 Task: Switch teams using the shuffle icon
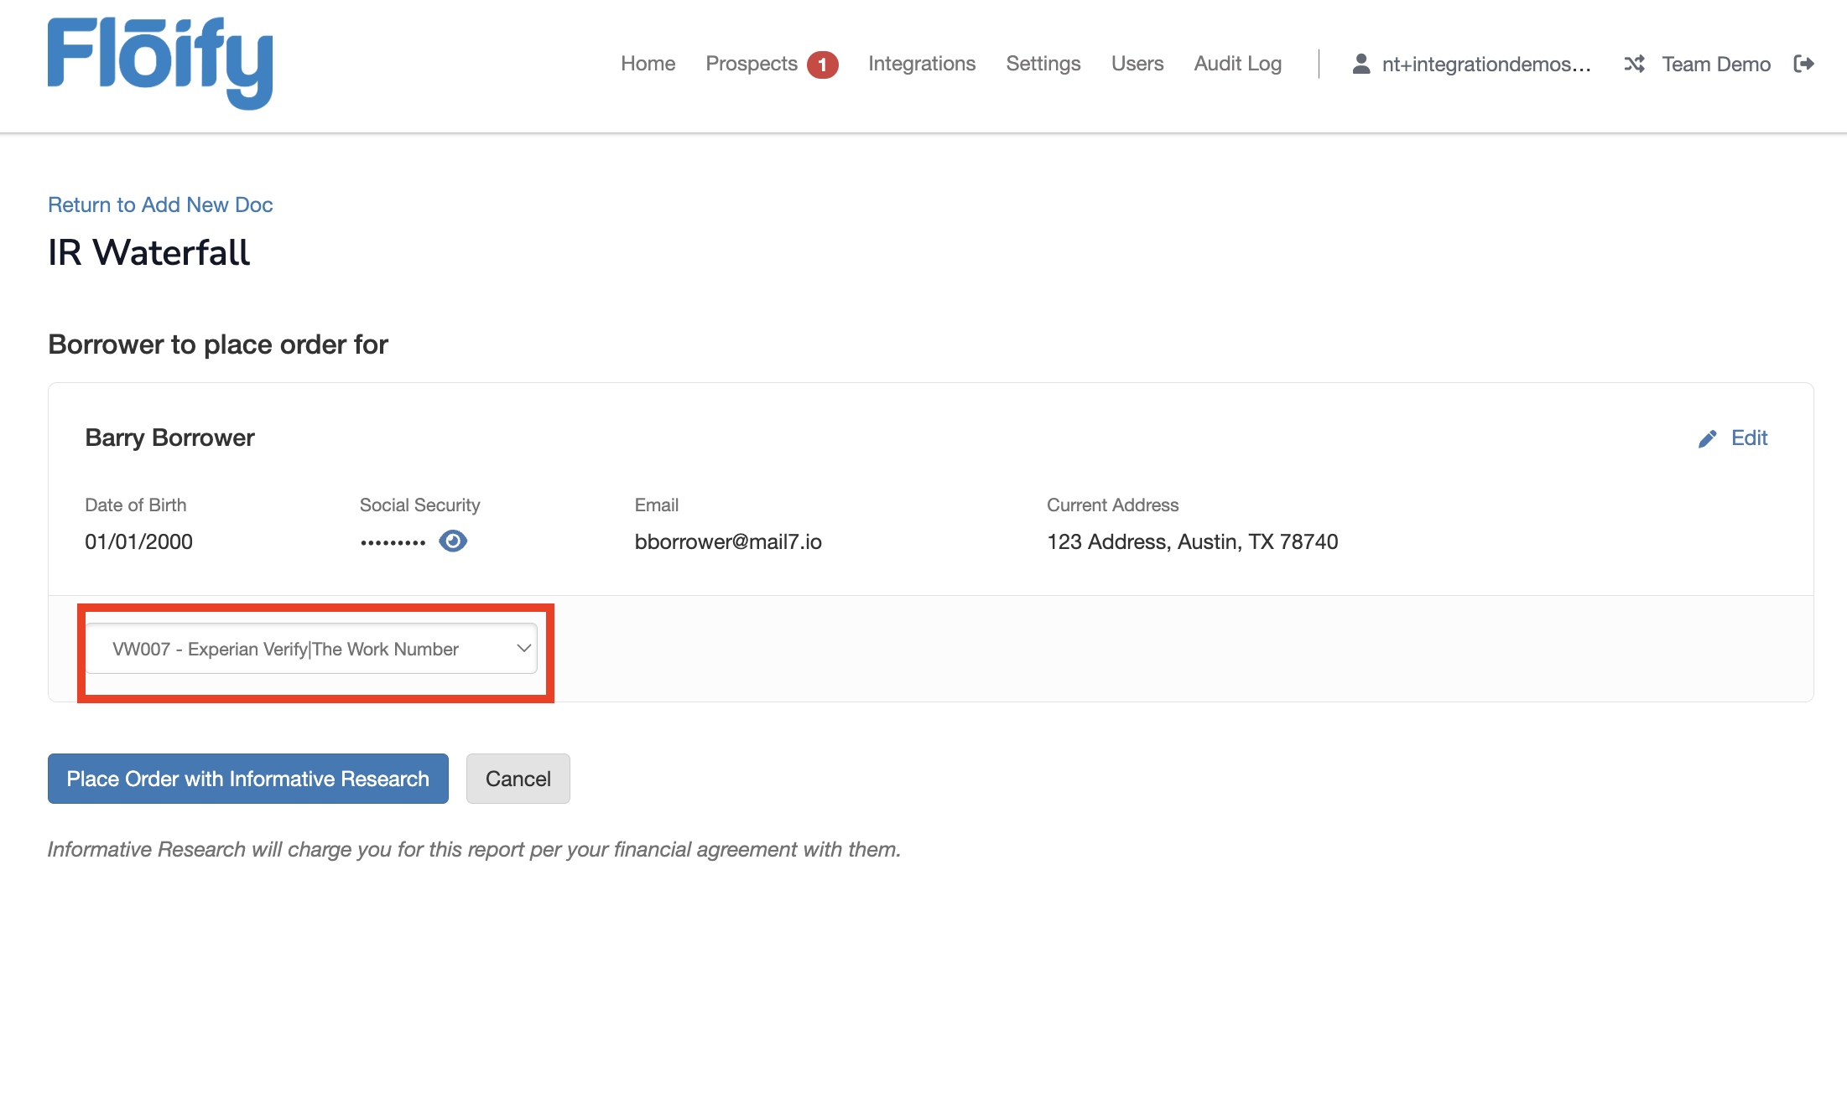coord(1634,63)
